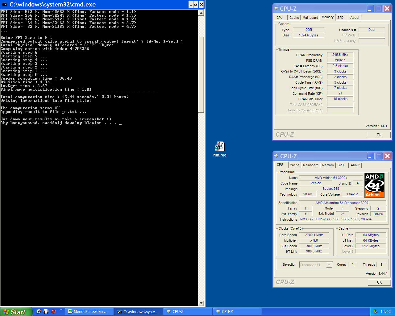Open the Memory tab in the lower CPU-Z window
Viewport: 395px width, 316px height.
328,165
